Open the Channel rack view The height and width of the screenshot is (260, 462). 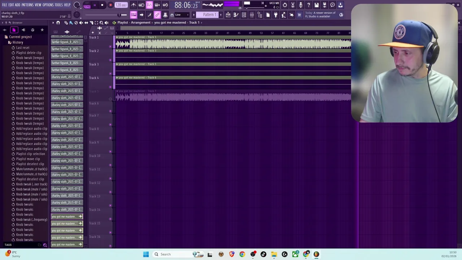pyautogui.click(x=244, y=15)
